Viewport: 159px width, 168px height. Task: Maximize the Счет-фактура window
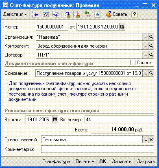(145, 5)
